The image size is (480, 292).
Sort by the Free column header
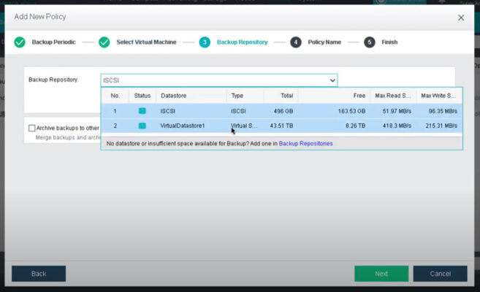point(335,96)
